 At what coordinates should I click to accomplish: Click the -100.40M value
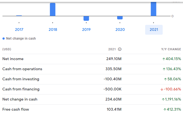(x=112, y=79)
